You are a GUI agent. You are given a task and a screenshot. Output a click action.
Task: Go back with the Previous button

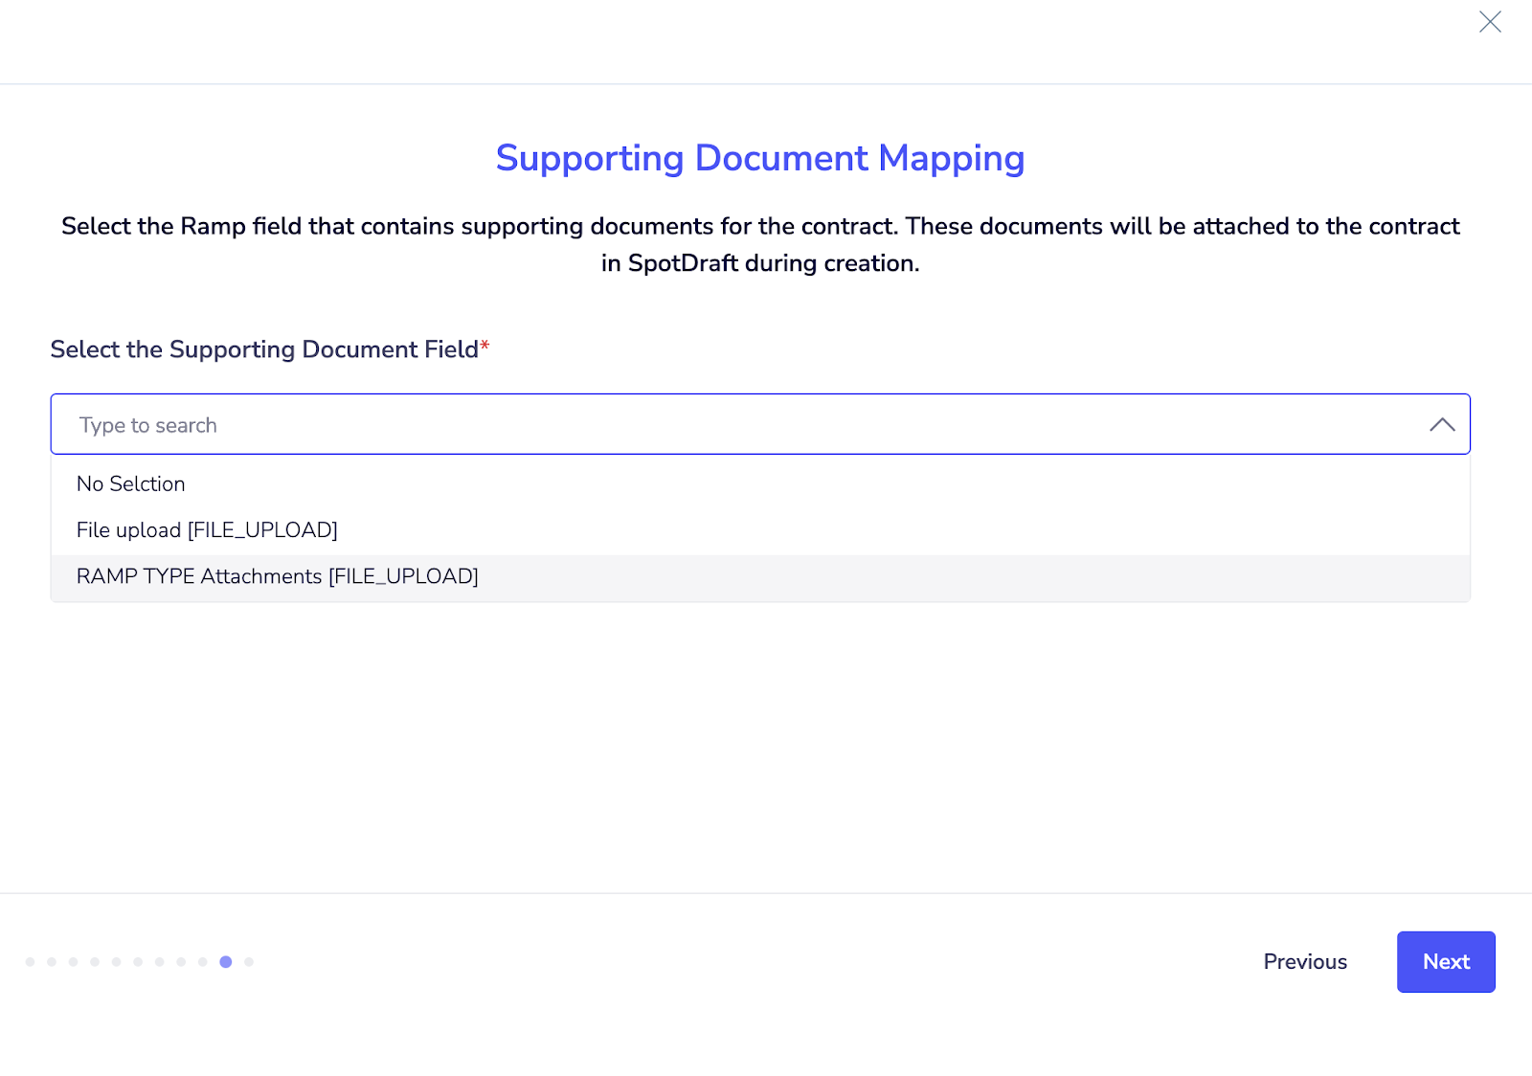(x=1305, y=962)
